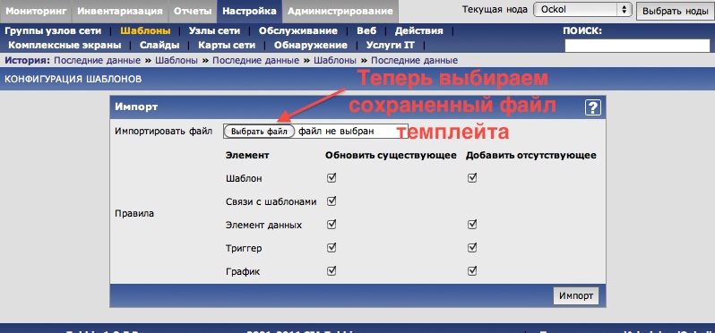Toggle Шаблон update existing checkbox
The height and width of the screenshot is (333, 715).
pos(332,177)
